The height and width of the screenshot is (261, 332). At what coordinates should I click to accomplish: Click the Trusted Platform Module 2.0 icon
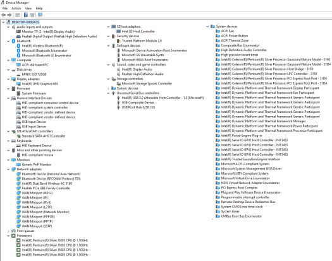pos(119,41)
